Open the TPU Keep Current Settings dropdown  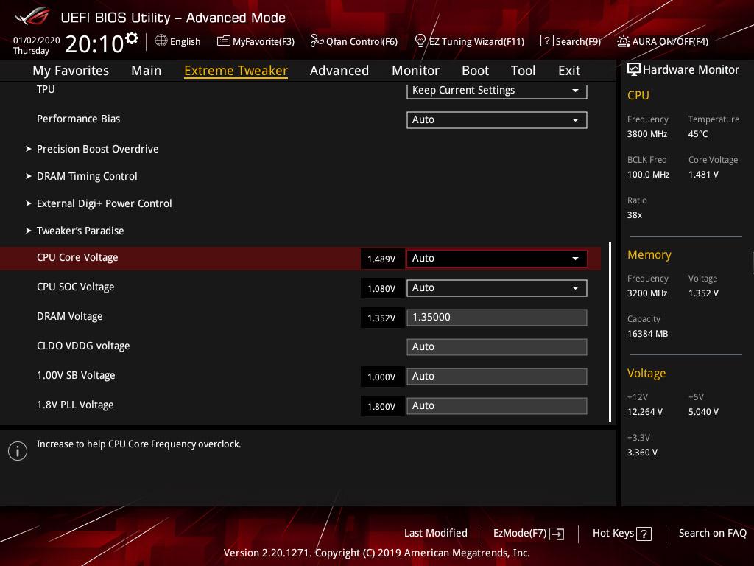coord(497,91)
